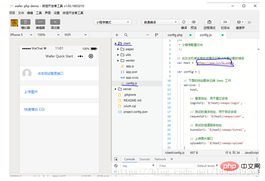Click the test login link in simulator

pyautogui.click(x=50, y=73)
